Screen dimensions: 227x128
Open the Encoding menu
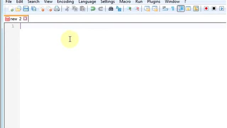65,2
